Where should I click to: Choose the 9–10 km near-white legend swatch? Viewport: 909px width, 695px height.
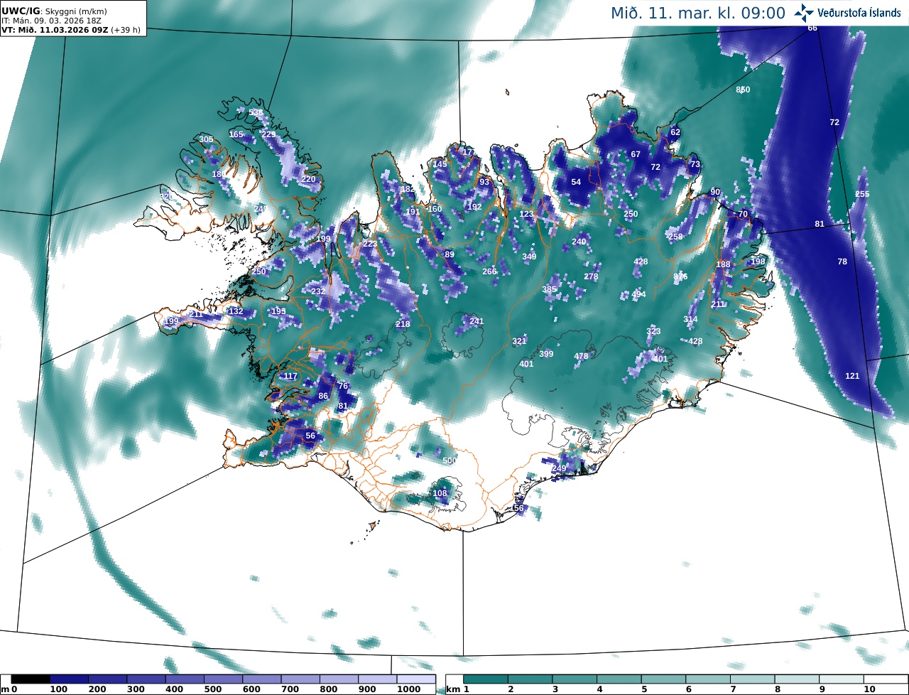tap(842, 680)
